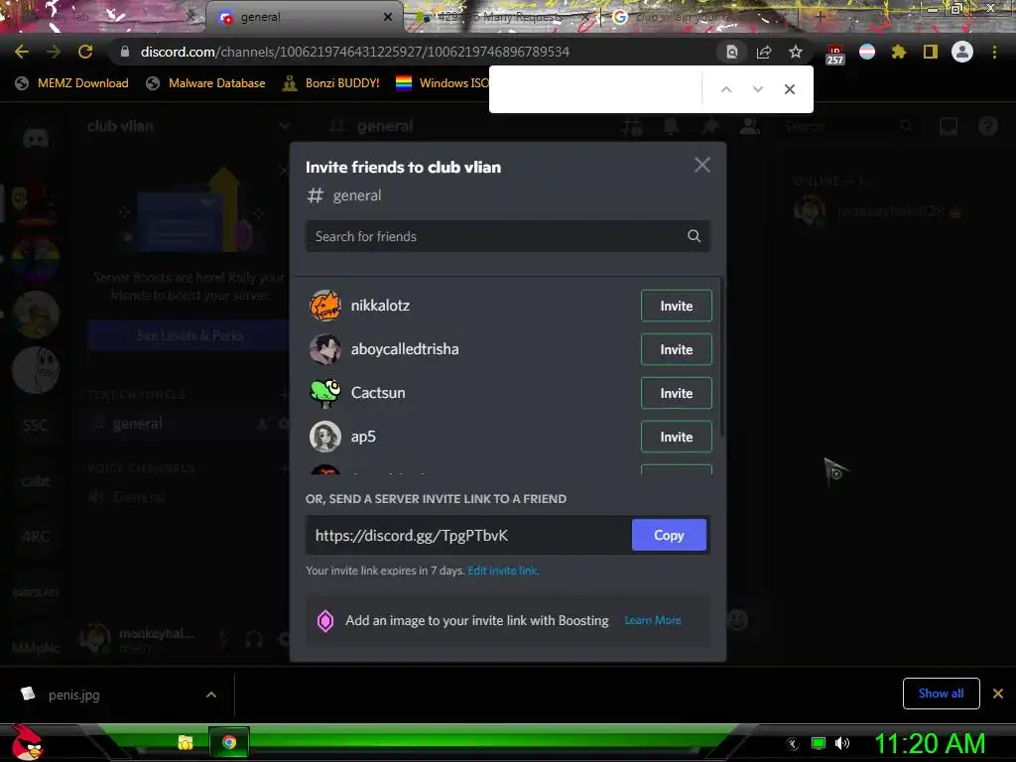1016x762 pixels.
Task: Invite nikkalotz to the server
Action: (676, 306)
